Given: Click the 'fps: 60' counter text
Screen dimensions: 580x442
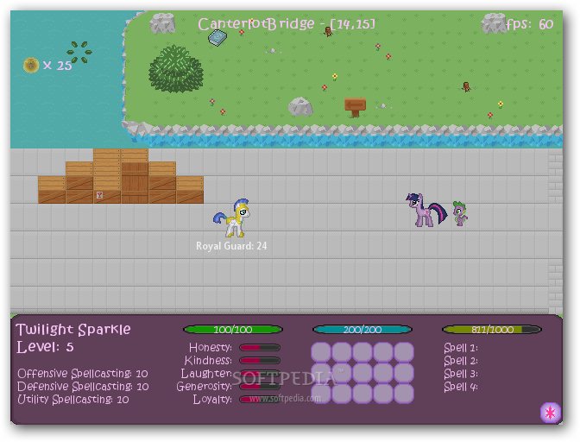Looking at the screenshot, I should 530,24.
